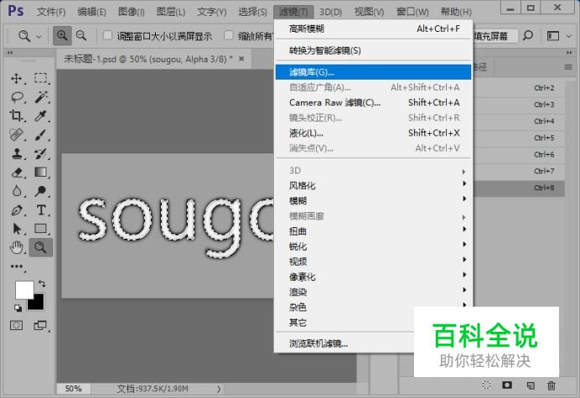Select the History Brush tool
The width and height of the screenshot is (580, 398).
(x=40, y=153)
